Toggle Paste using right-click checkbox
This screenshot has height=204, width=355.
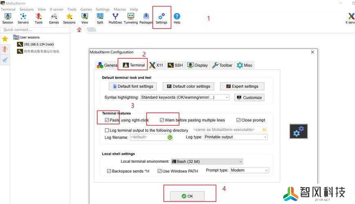[107, 120]
